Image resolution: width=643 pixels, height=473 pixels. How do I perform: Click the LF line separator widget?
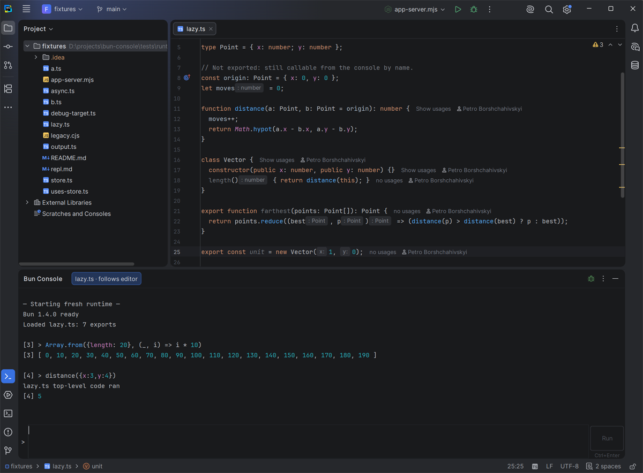tap(550, 466)
